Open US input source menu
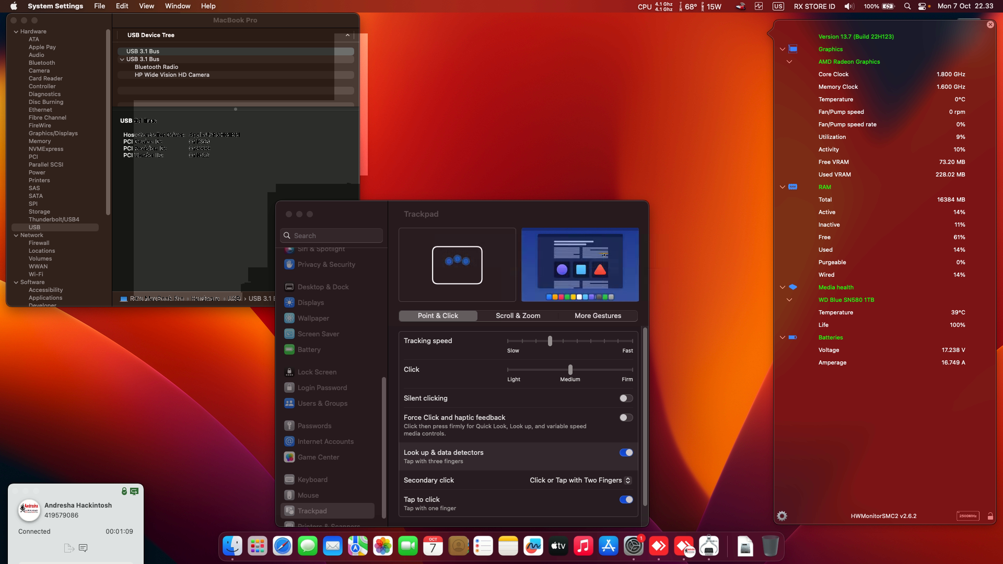The height and width of the screenshot is (564, 1003). 778,6
